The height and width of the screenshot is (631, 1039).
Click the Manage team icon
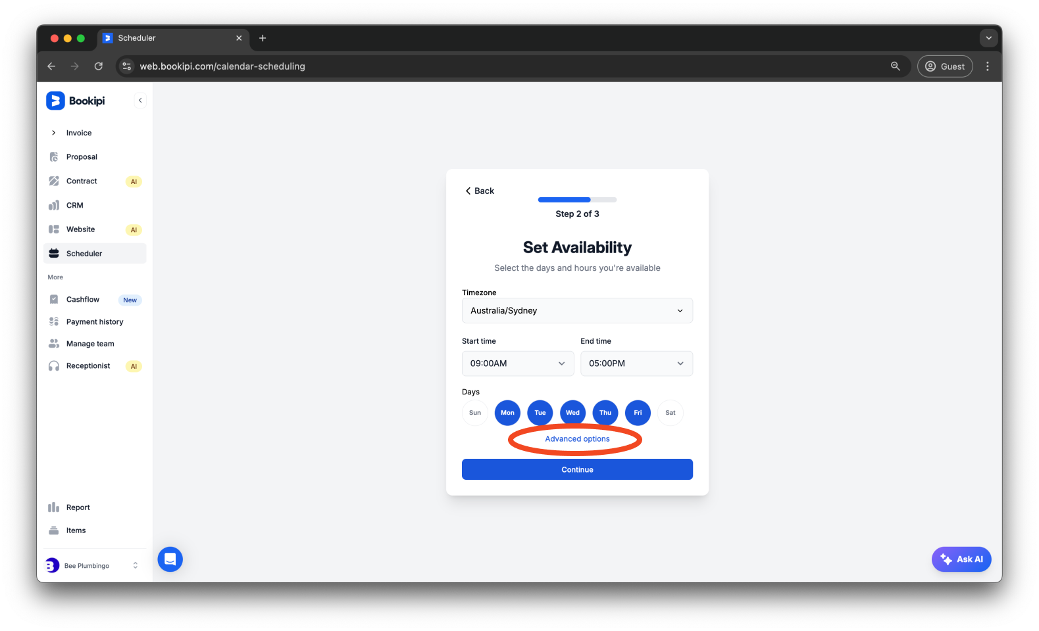54,344
